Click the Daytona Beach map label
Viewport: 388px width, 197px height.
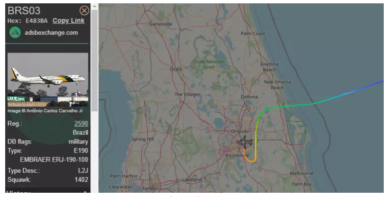tap(269, 67)
